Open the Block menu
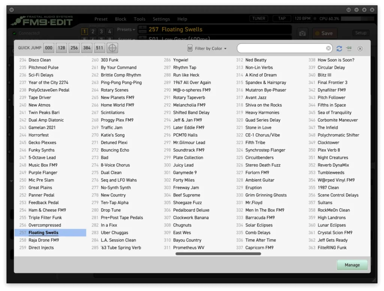This screenshot has width=384, height=291. click(121, 19)
